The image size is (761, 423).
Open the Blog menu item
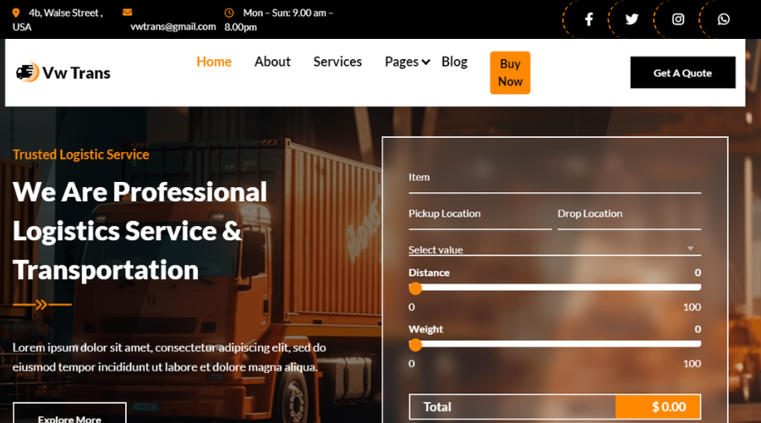454,62
